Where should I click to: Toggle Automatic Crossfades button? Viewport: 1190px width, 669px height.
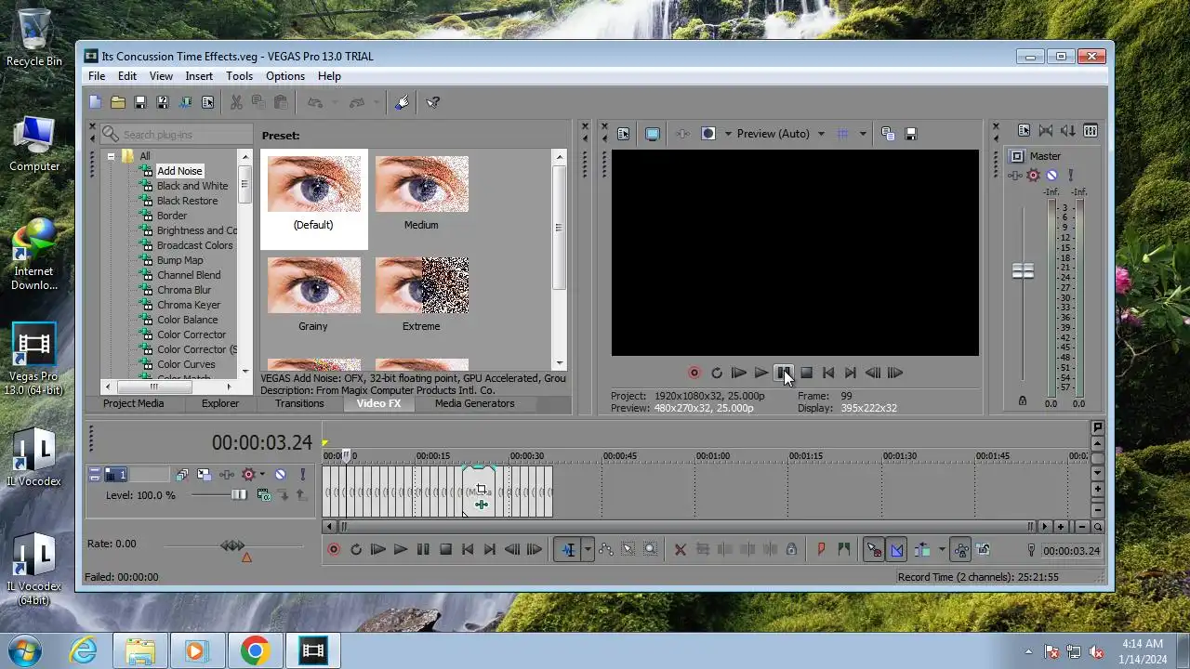pos(896,550)
